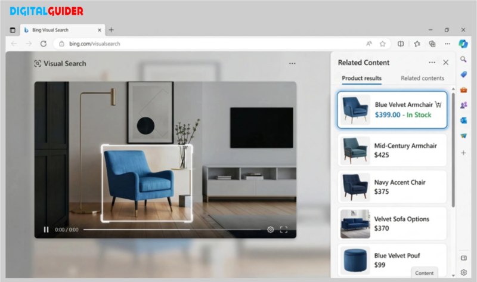Click the Mid-Century Armchair thumbnail
The height and width of the screenshot is (282, 477).
[355, 150]
